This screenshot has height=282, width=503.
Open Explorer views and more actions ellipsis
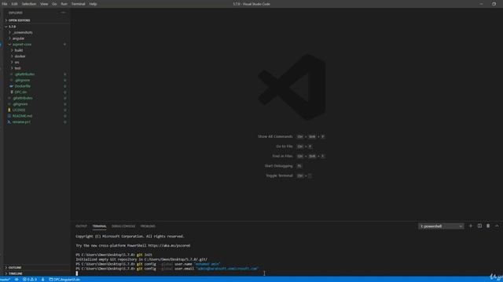[x=63, y=13]
